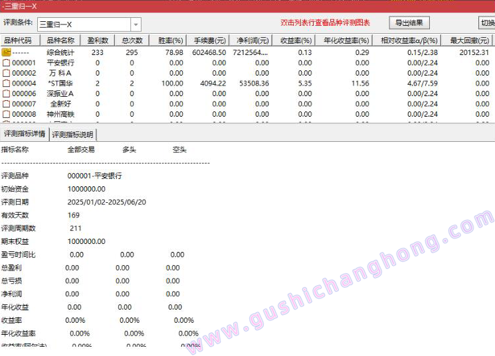Click the icon beside code 000004
Screen dimensions: 495x356
click(7, 84)
